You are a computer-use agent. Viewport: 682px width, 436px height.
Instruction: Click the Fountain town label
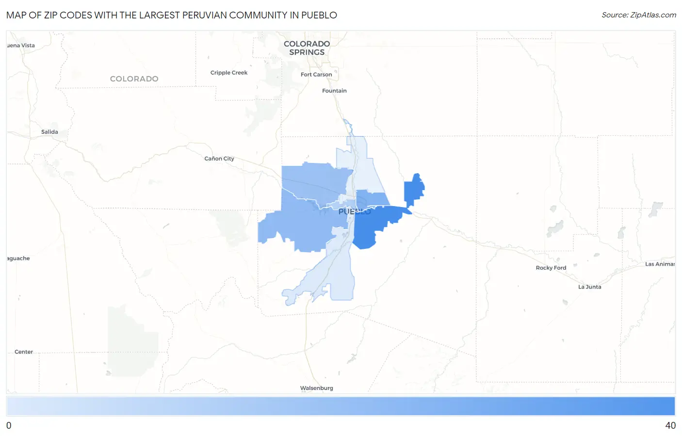334,91
